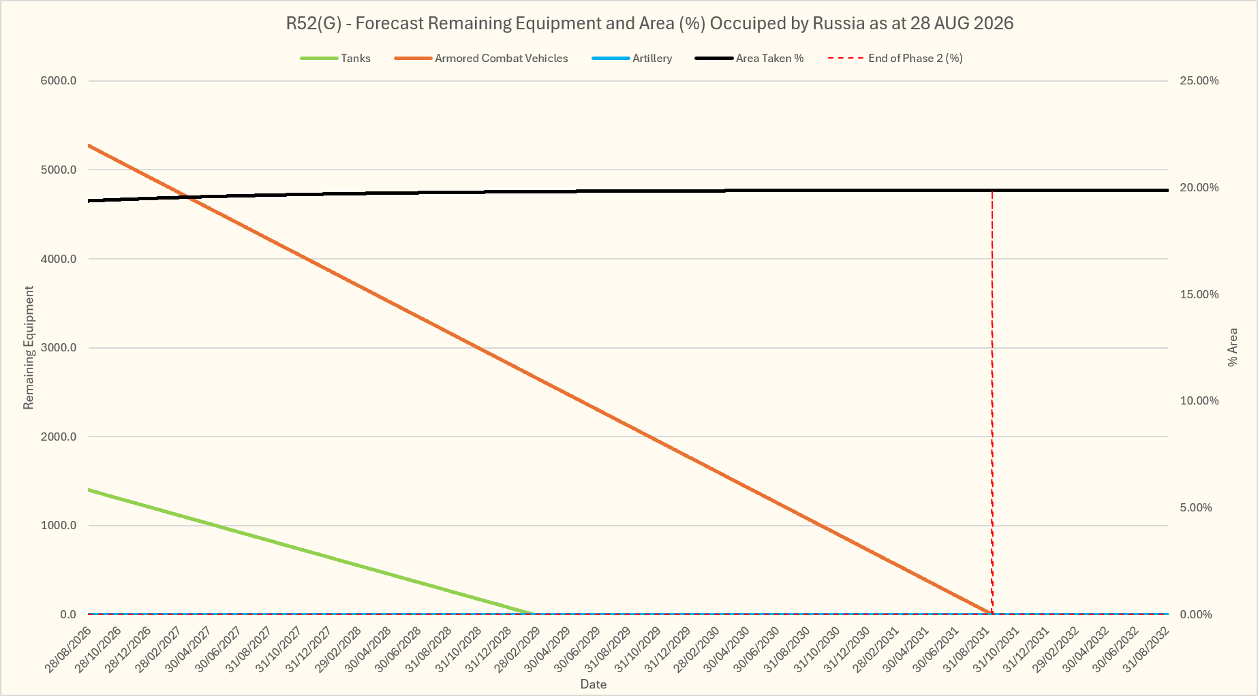Click the "5.00%" right axis value

1196,508
